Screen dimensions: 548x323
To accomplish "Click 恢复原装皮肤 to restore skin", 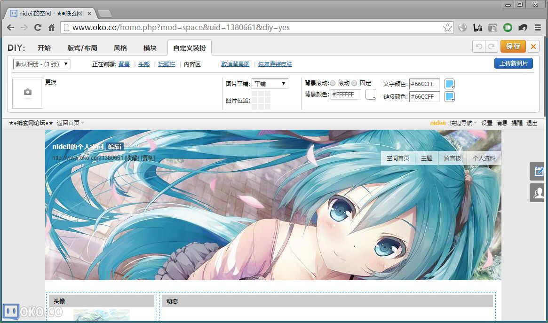I will 275,64.
